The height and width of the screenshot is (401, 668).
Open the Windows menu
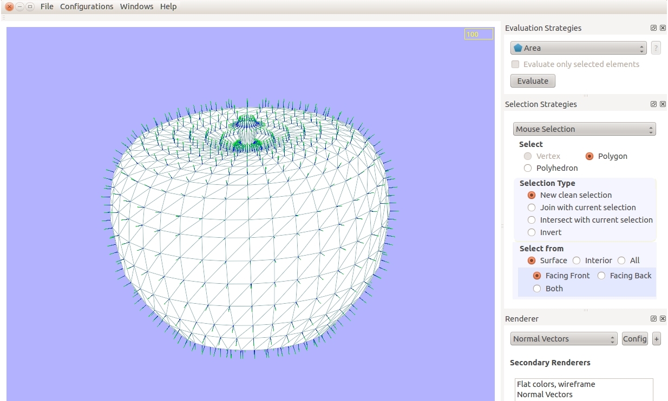coord(136,6)
